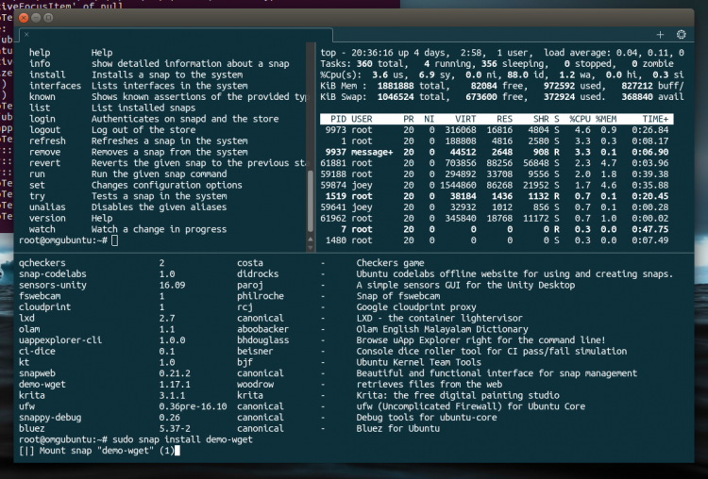708x479 pixels.
Task: Click the 'login' command in snap help
Action: [x=42, y=119]
